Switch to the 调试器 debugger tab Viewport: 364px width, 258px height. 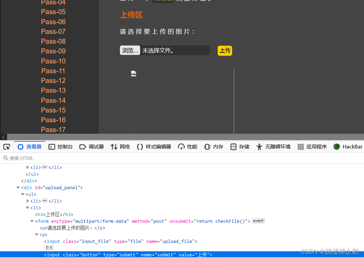point(92,147)
